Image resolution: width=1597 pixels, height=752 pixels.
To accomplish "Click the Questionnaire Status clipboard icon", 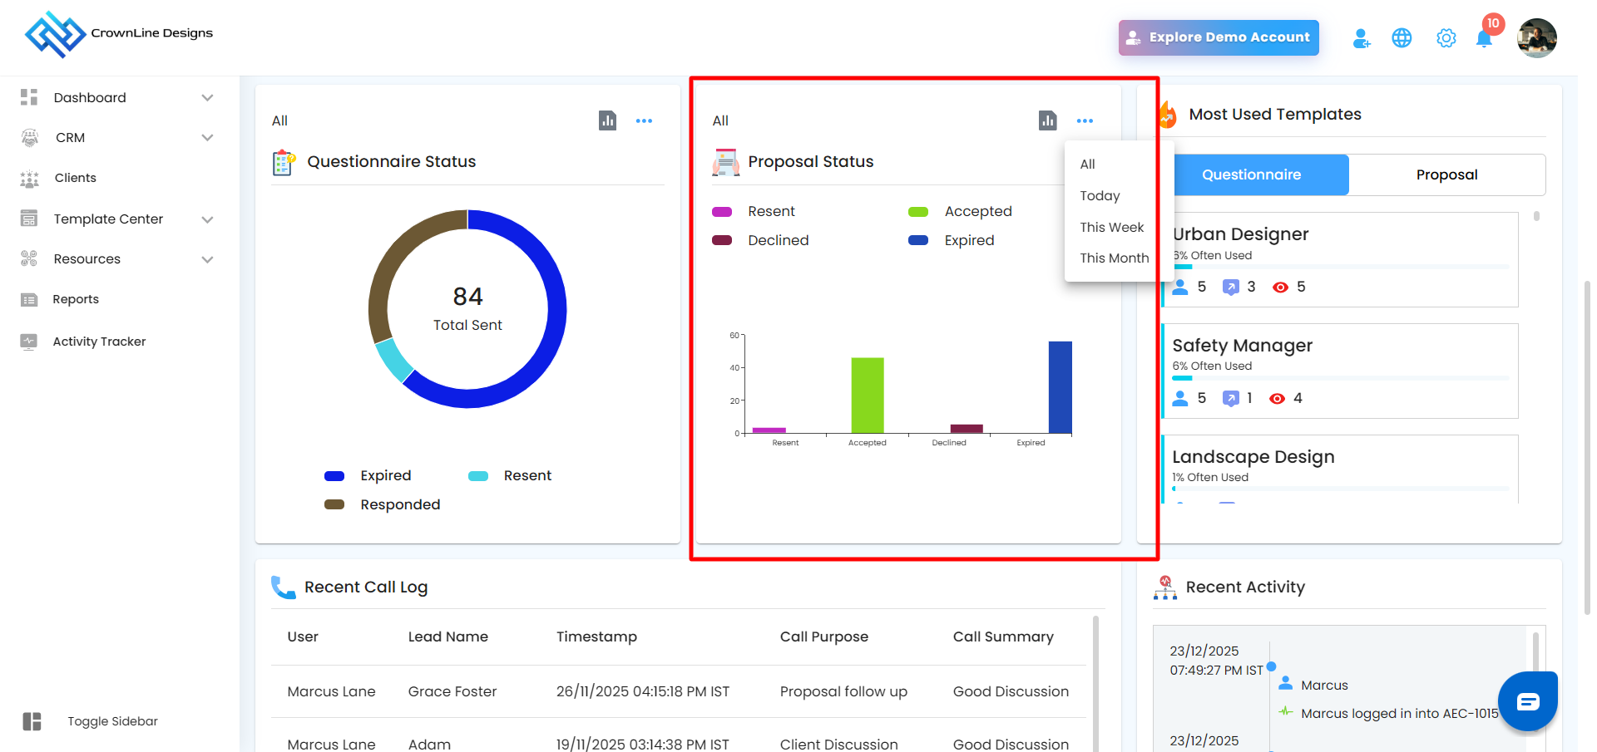I will coord(284,162).
